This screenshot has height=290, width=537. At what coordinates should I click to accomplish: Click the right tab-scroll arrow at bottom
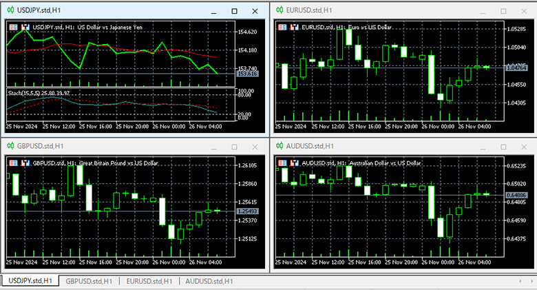click(x=531, y=281)
